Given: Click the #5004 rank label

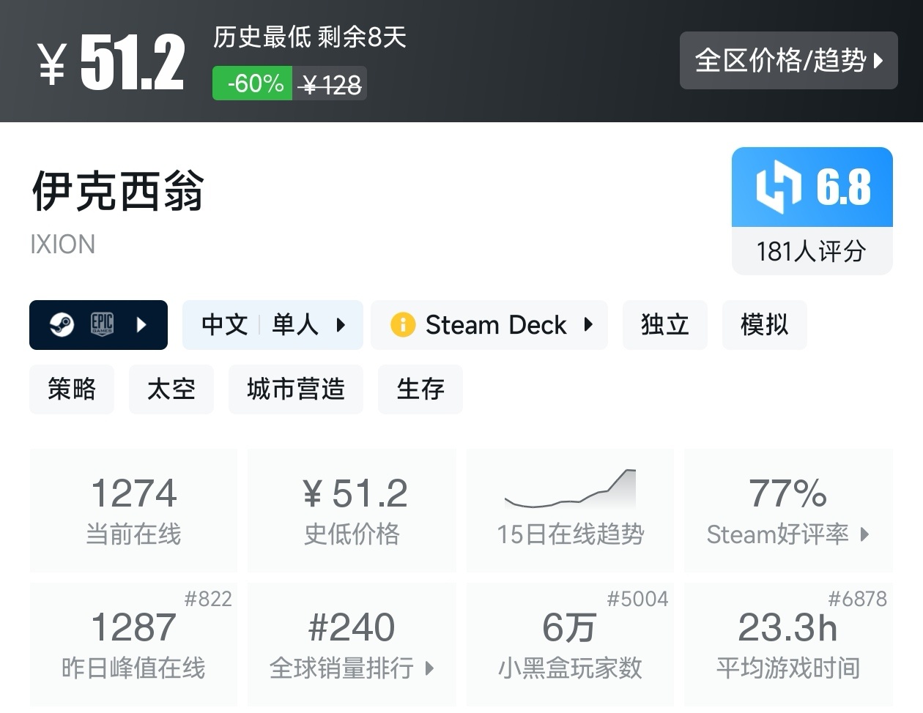Looking at the screenshot, I should [x=637, y=599].
